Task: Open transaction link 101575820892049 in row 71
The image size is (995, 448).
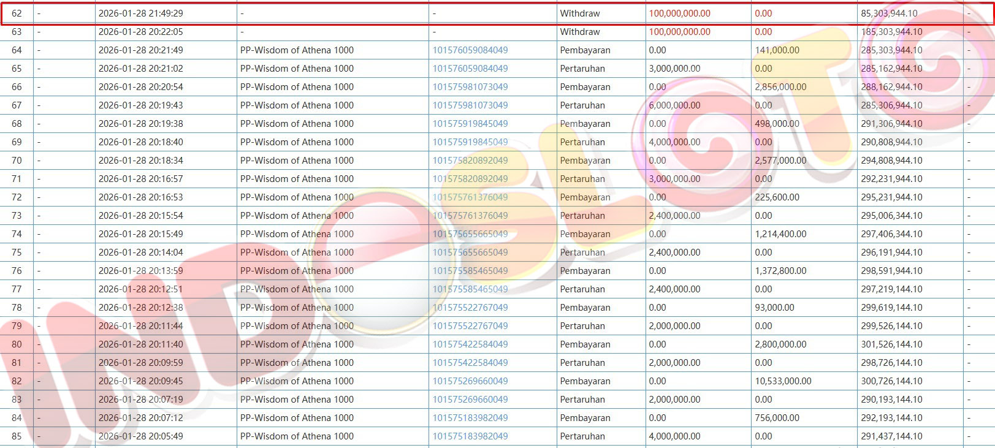Action: point(470,179)
